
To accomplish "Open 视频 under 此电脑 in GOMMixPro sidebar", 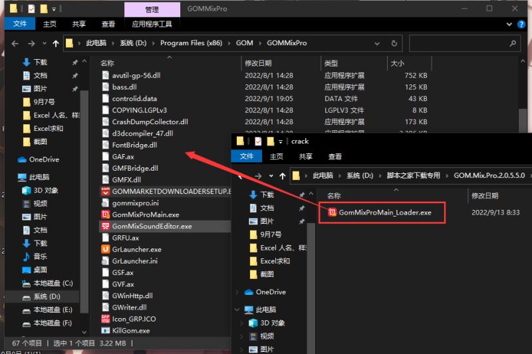I will 35,203.
